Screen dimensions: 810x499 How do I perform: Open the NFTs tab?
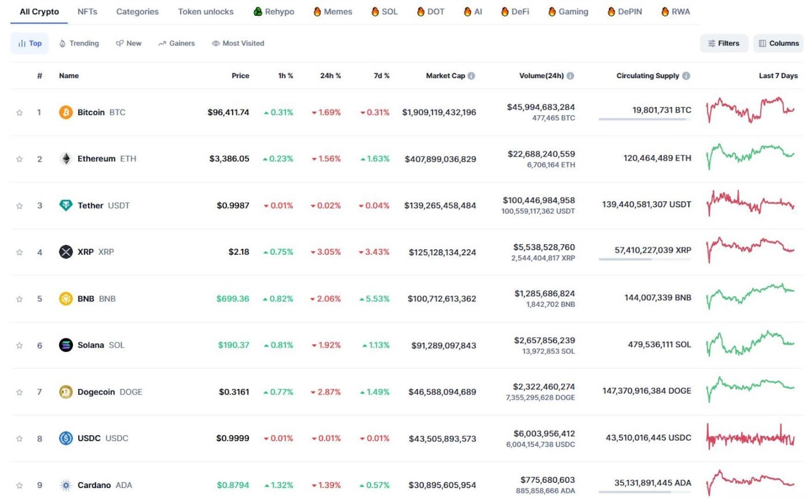coord(87,12)
